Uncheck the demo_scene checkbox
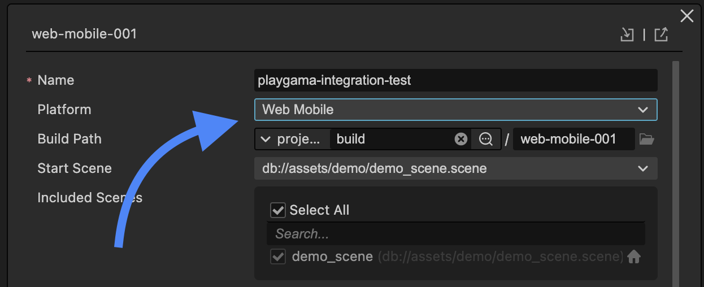Viewport: 704px width, 287px height. pos(277,257)
